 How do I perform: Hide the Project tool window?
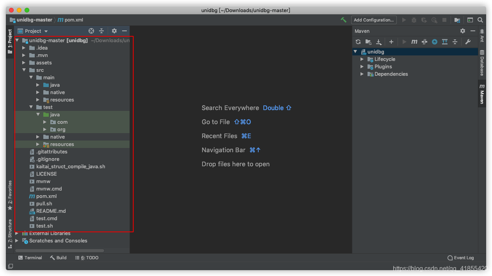pos(124,31)
